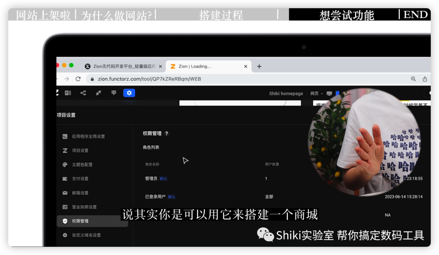The image size is (439, 255).
Task: Click the 已登录用户 role name
Action: coord(155,197)
